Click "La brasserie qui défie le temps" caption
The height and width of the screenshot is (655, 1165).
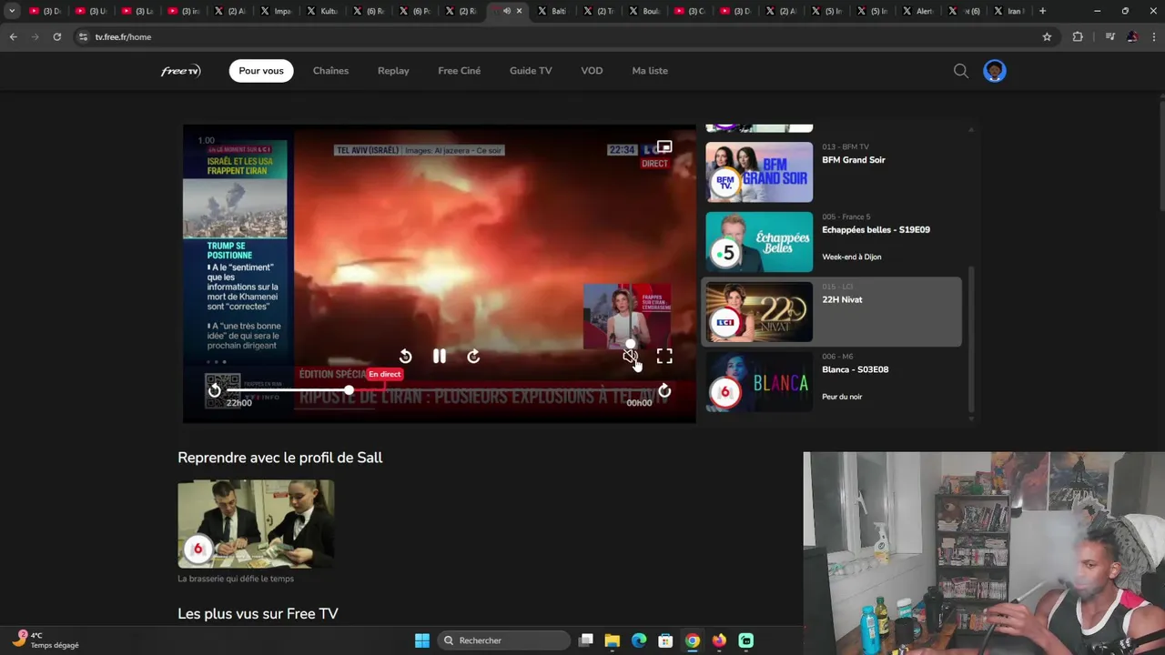tap(236, 579)
